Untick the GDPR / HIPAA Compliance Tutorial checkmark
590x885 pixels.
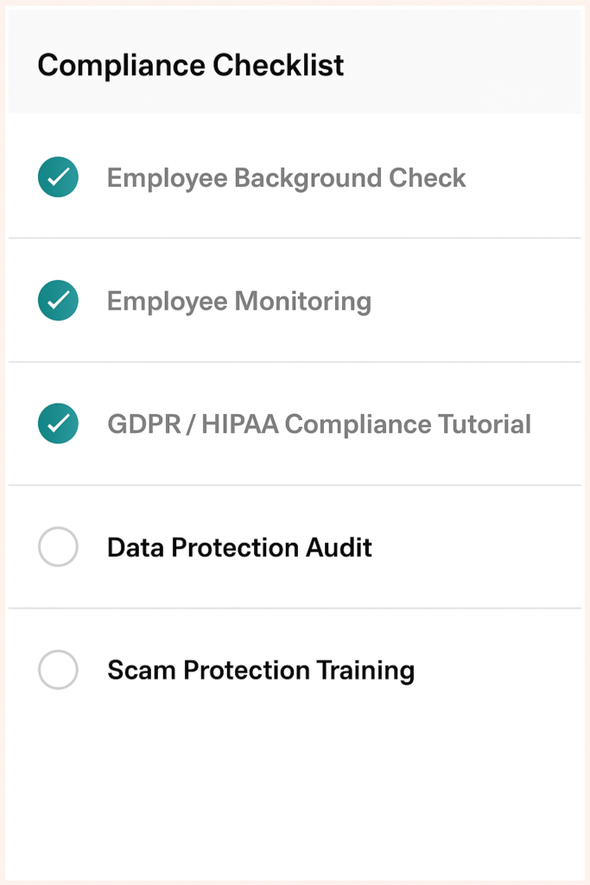(58, 423)
